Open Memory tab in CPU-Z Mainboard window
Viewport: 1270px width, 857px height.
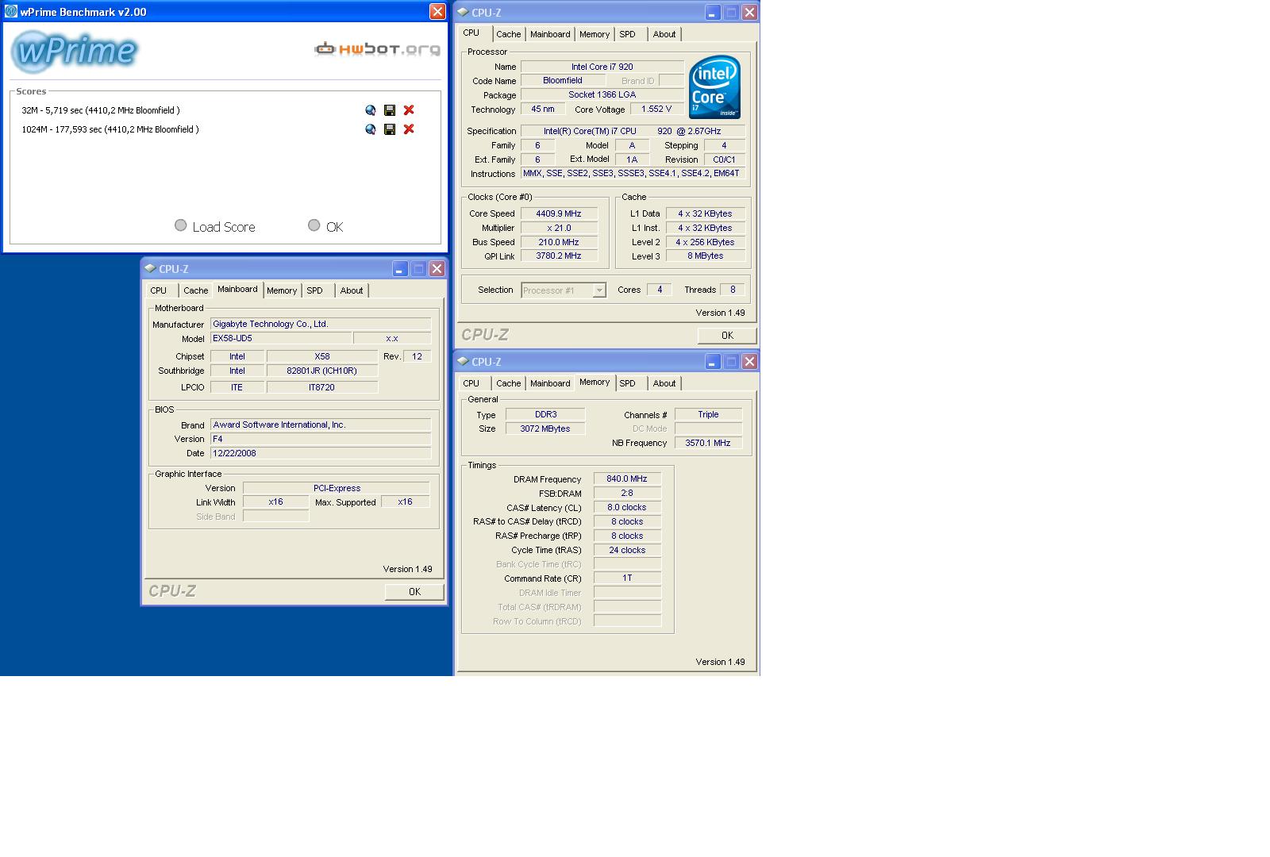click(x=282, y=290)
